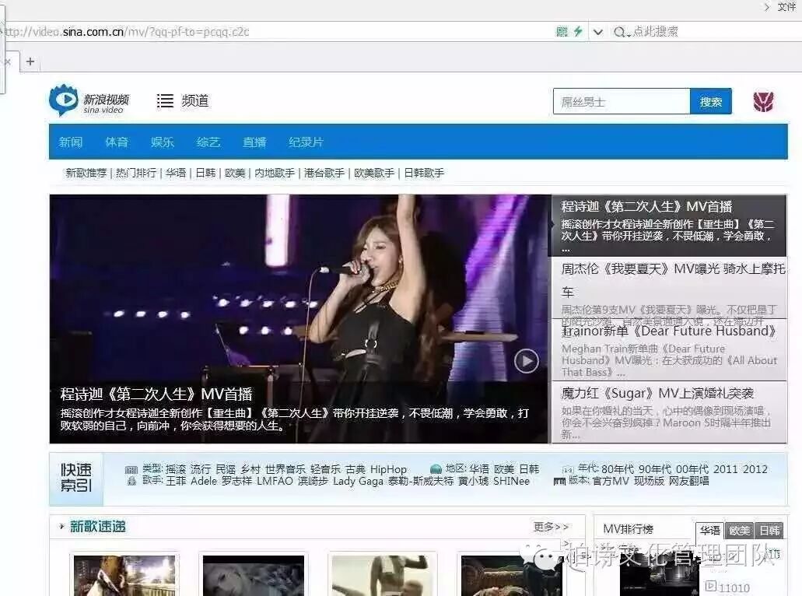Click the blue 搜索 button
The image size is (802, 596).
click(x=710, y=101)
